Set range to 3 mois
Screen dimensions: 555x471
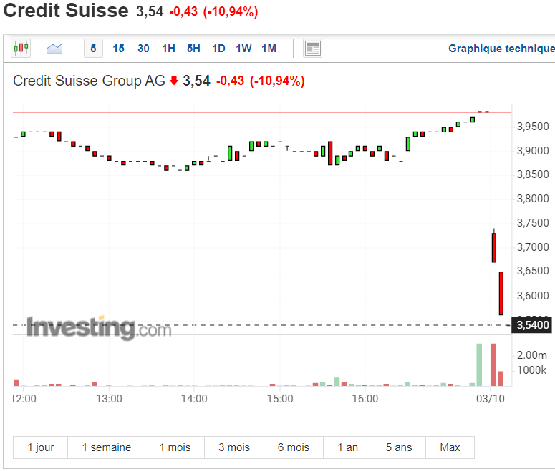[x=234, y=447]
